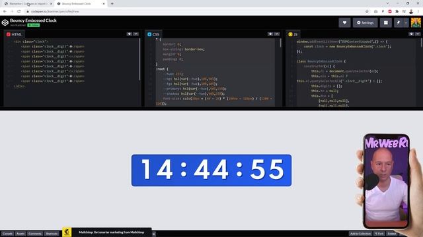Viewport: 423px width, 237px height.
Task: Open the Shortcuts panel
Action: click(x=52, y=234)
